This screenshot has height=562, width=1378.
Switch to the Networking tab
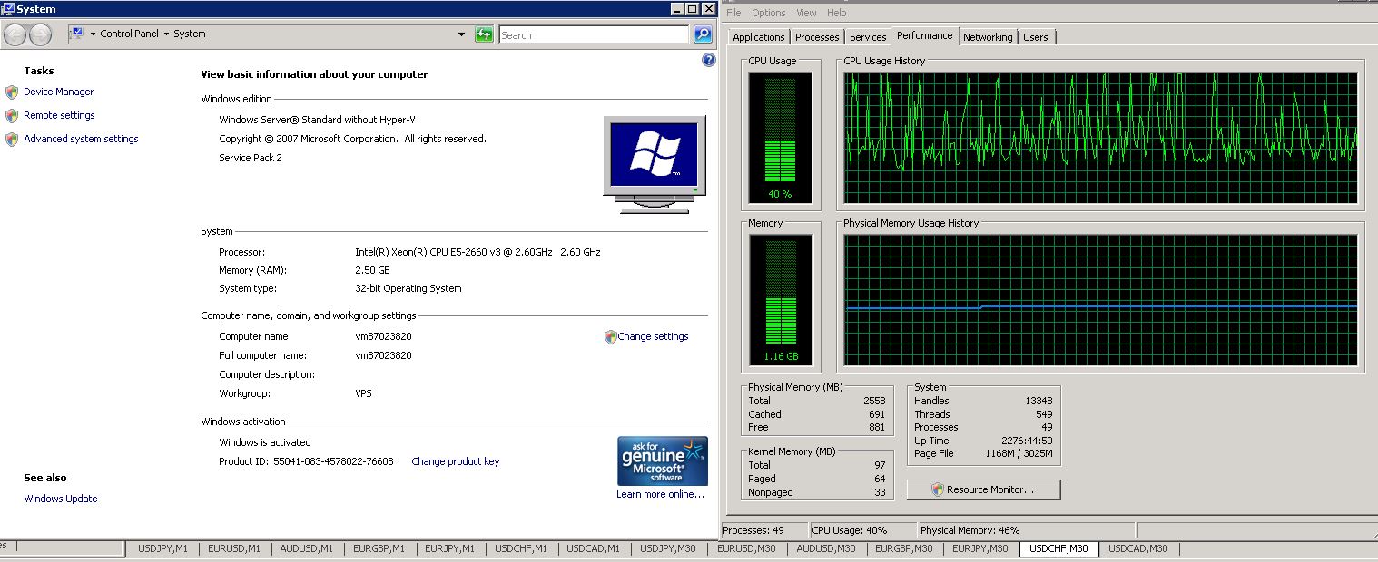click(988, 37)
